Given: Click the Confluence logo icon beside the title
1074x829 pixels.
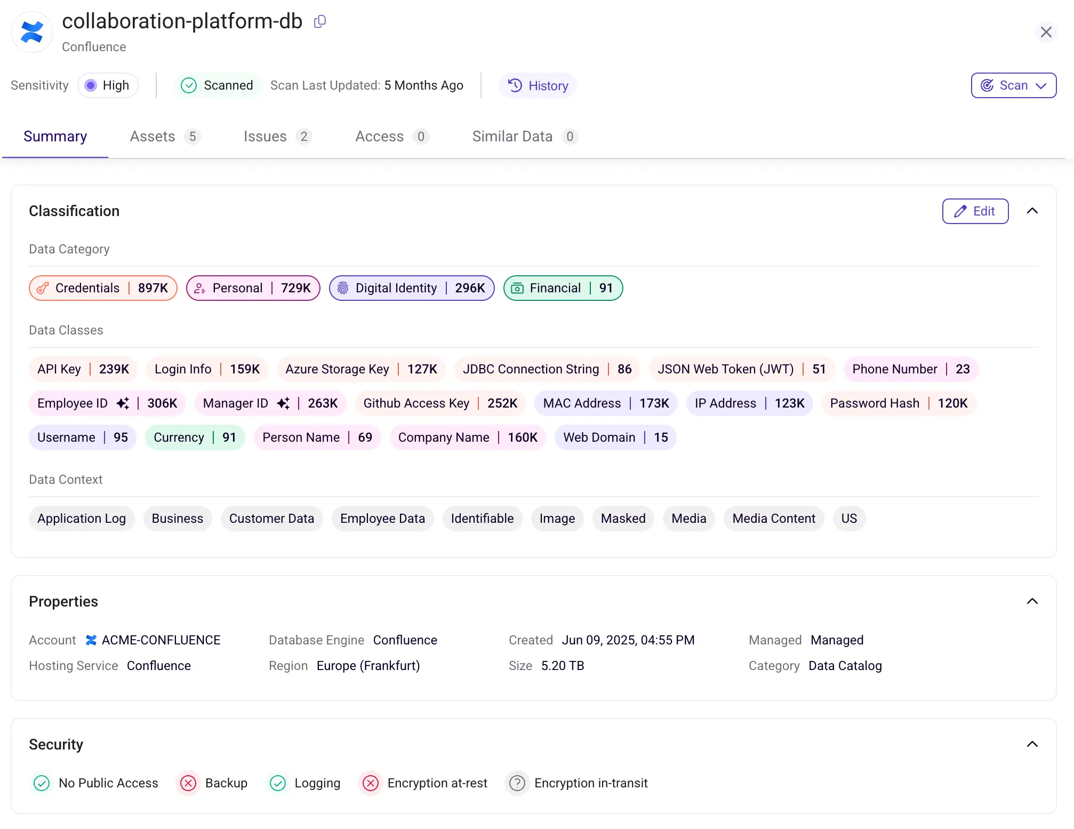Looking at the screenshot, I should point(31,31).
